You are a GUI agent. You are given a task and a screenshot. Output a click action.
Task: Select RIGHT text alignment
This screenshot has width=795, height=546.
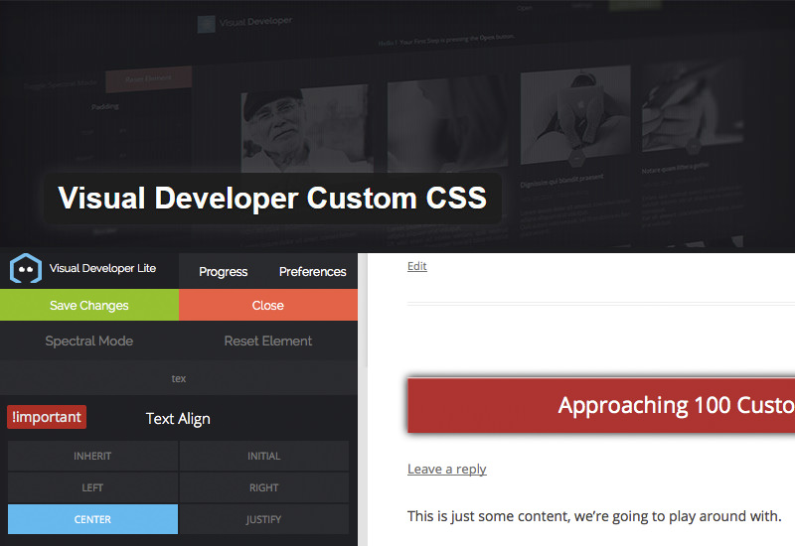(x=264, y=487)
